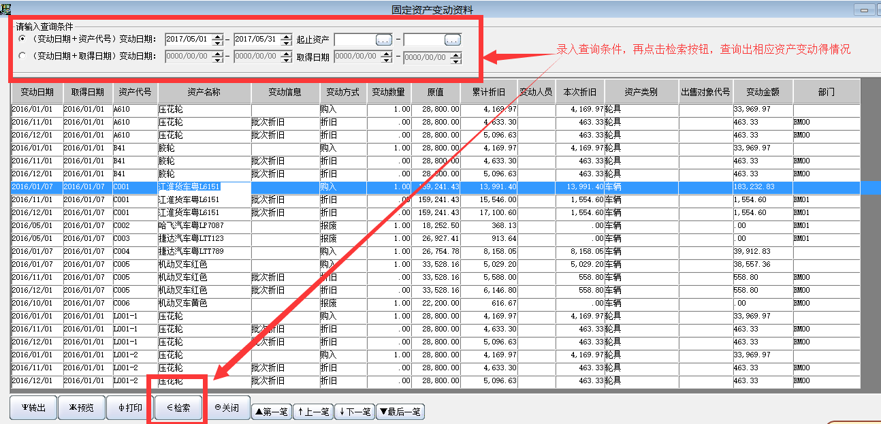This screenshot has height=424, width=881.
Task: Click the 变动数量 column header
Action: coord(389,92)
